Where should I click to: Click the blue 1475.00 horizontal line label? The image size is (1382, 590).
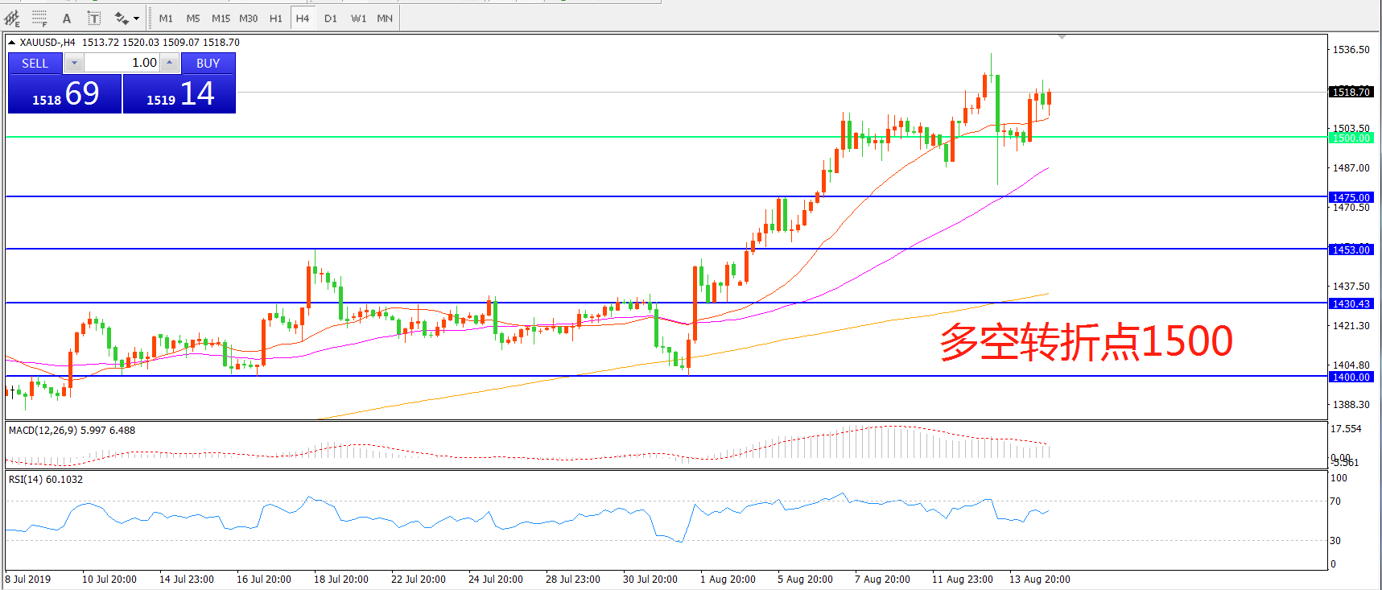coord(1351,197)
